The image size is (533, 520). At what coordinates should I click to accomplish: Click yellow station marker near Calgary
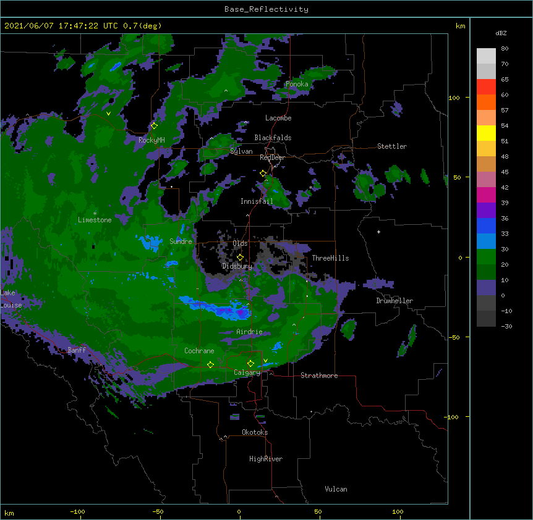point(250,364)
